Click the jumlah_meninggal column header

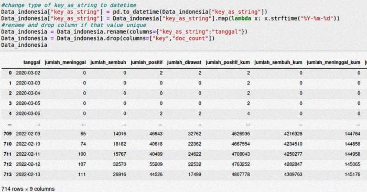pyautogui.click(x=65, y=62)
